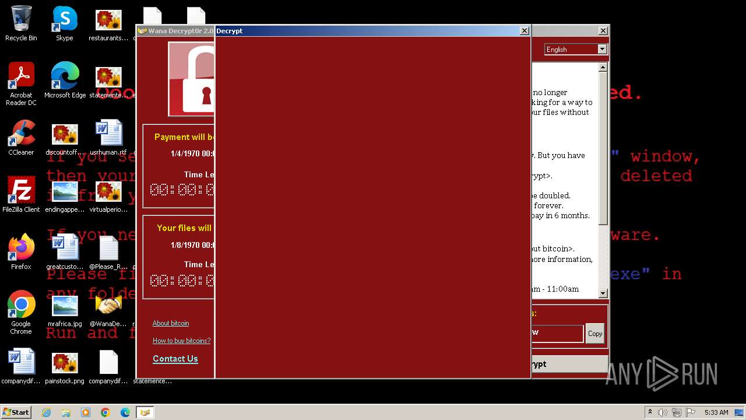
Task: Select the usrhuman.rtf desktop file
Action: [108, 138]
